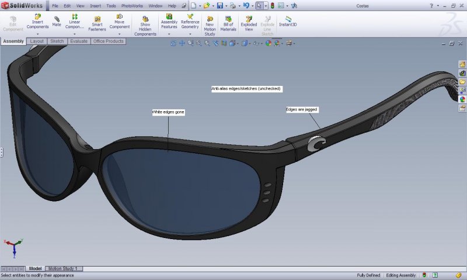This screenshot has height=280, width=467.
Task: Select the Model tab at bottom
Action: coord(35,269)
